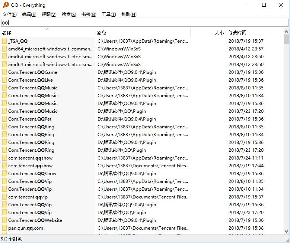Click the 2018/7/19 15:37 time of _TSA_QQ
The image size is (290, 243).
(x=246, y=41)
